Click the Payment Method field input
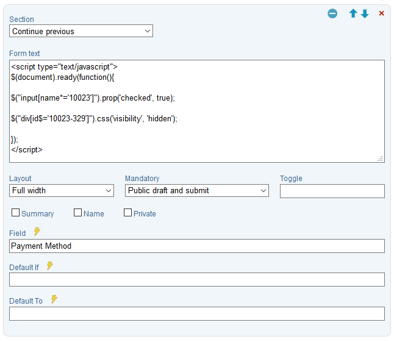 click(x=197, y=246)
